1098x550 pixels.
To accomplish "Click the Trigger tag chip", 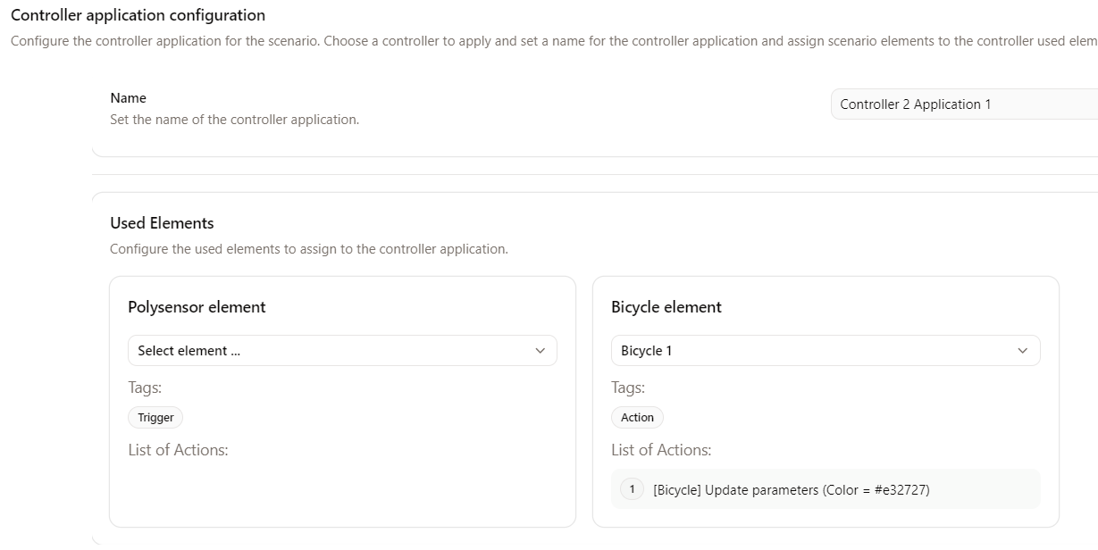I will pyautogui.click(x=155, y=417).
